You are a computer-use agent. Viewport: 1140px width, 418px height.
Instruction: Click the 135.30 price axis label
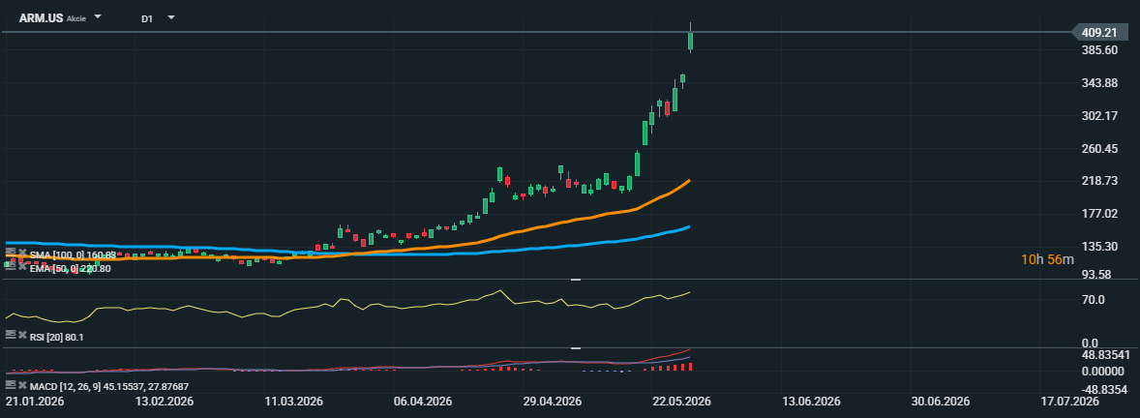tap(1100, 246)
